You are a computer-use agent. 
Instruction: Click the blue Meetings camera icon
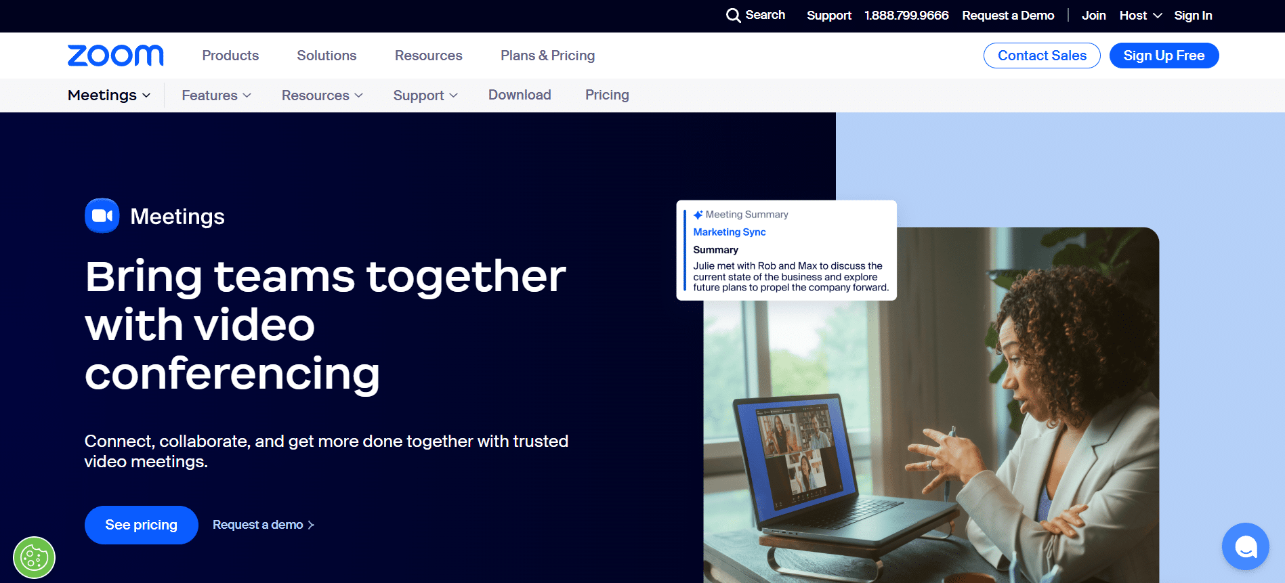[102, 216]
